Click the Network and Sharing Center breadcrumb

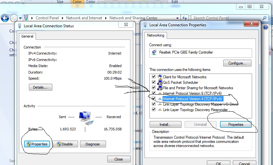point(133,18)
